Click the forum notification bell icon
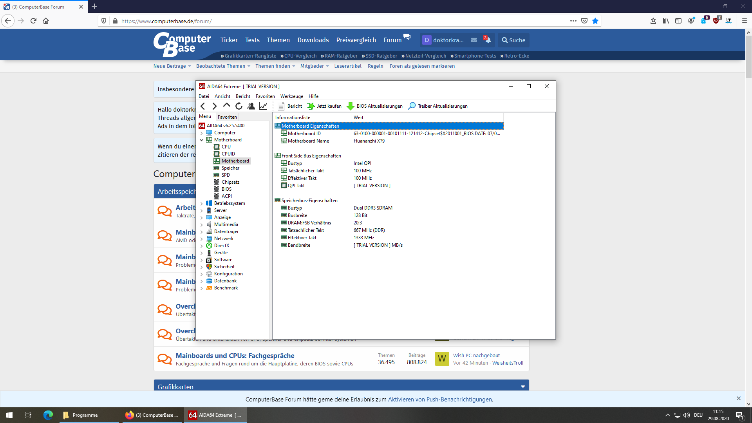 (488, 40)
